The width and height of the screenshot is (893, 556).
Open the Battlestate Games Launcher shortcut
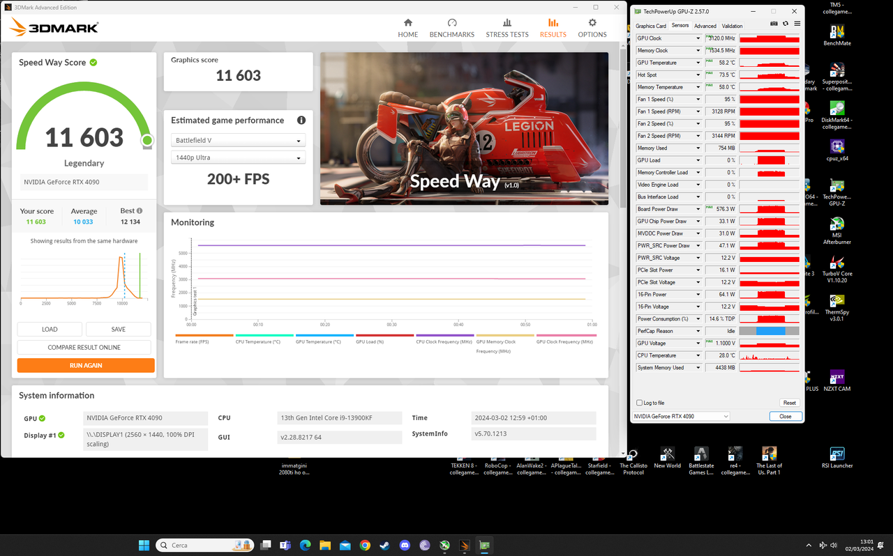tap(701, 461)
